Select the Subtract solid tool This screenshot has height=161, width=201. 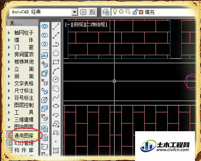click(45, 35)
